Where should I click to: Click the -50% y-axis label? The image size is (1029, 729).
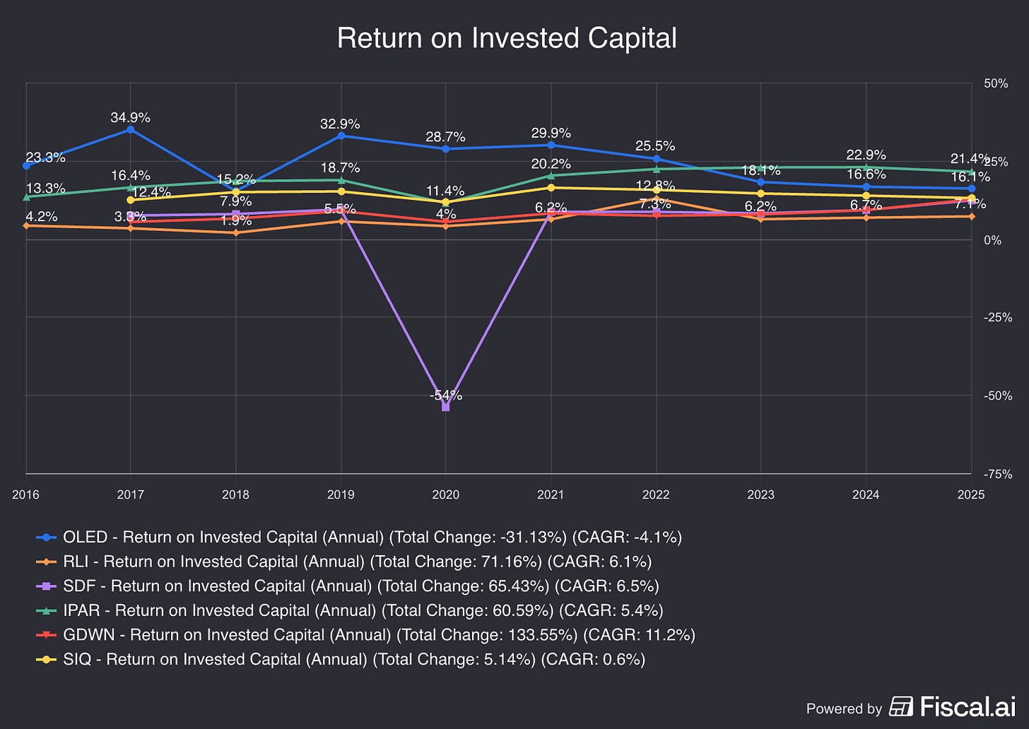[996, 396]
